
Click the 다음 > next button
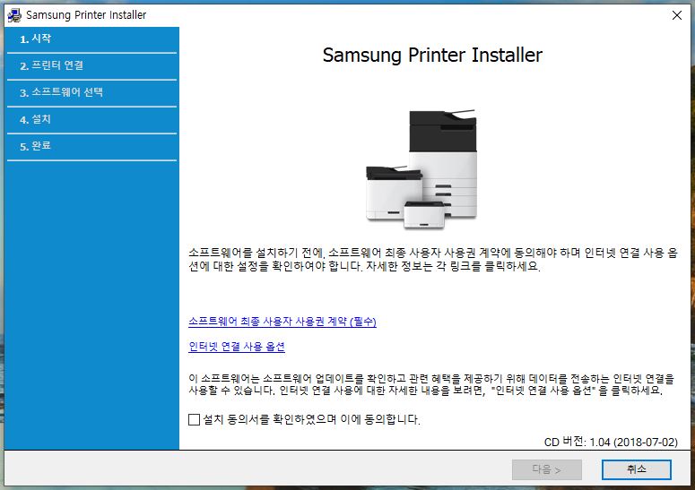click(x=546, y=469)
